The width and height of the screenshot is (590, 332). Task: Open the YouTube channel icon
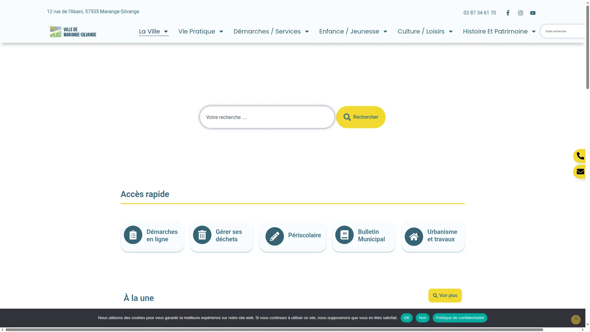coord(533,13)
